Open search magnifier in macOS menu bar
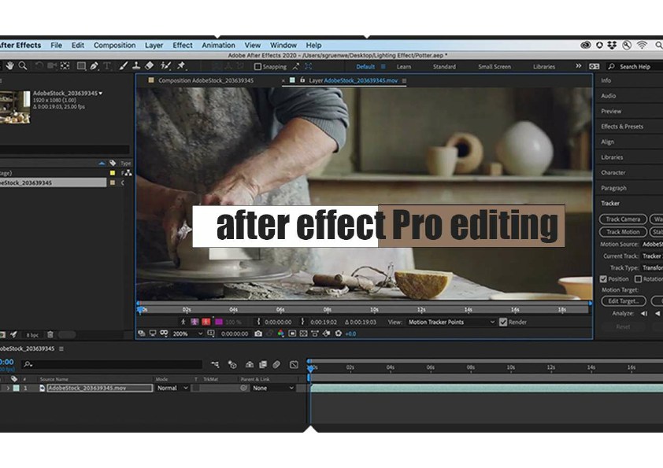This screenshot has width=663, height=468. [x=659, y=45]
